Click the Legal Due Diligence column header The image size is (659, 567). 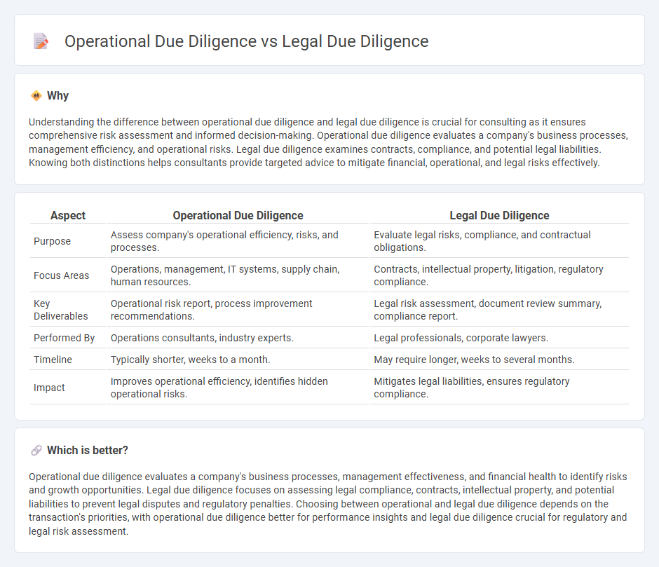coord(499,216)
